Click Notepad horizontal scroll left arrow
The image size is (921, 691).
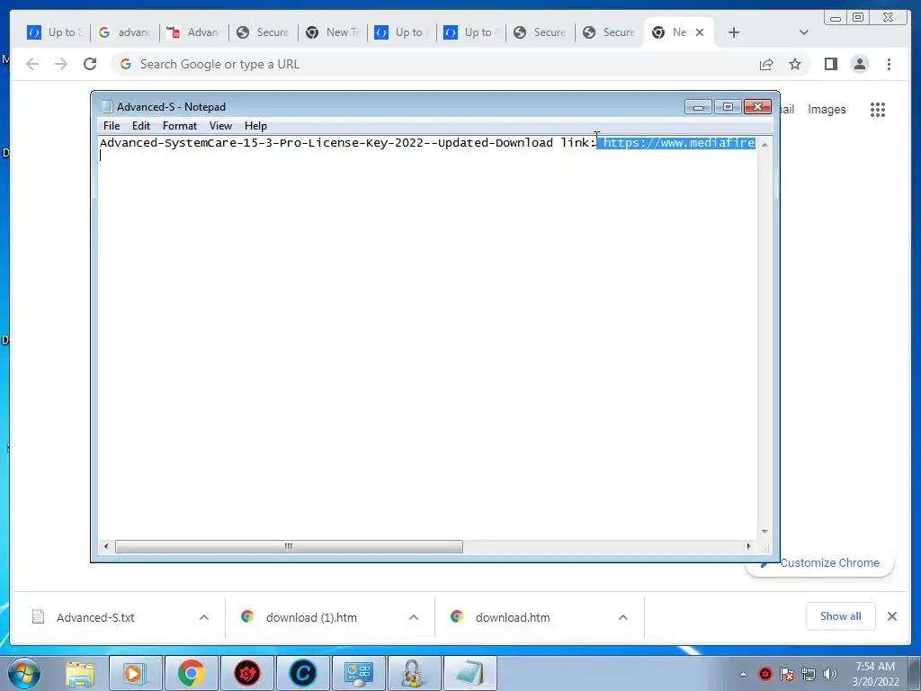pos(106,546)
